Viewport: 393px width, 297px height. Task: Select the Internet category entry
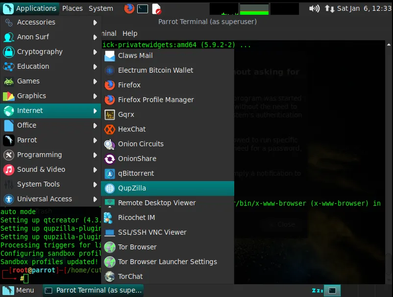[x=50, y=111]
